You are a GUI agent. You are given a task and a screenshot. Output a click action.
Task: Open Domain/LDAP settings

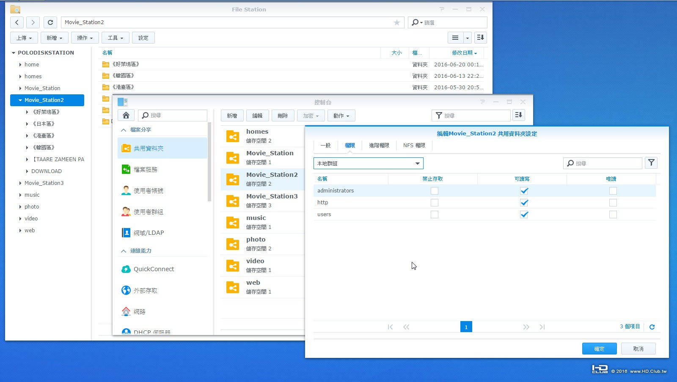[162, 233]
